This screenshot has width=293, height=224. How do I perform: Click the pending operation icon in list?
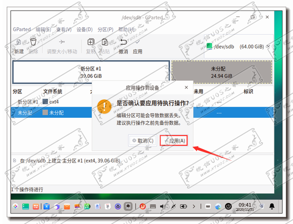(15, 161)
